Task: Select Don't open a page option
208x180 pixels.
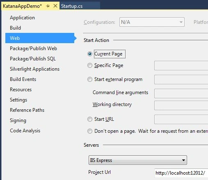Action: point(90,131)
